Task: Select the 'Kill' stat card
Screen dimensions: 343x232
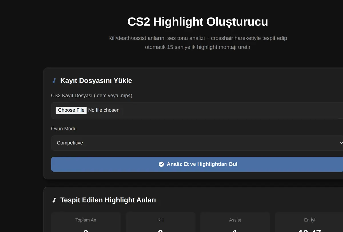Action: click(160, 222)
